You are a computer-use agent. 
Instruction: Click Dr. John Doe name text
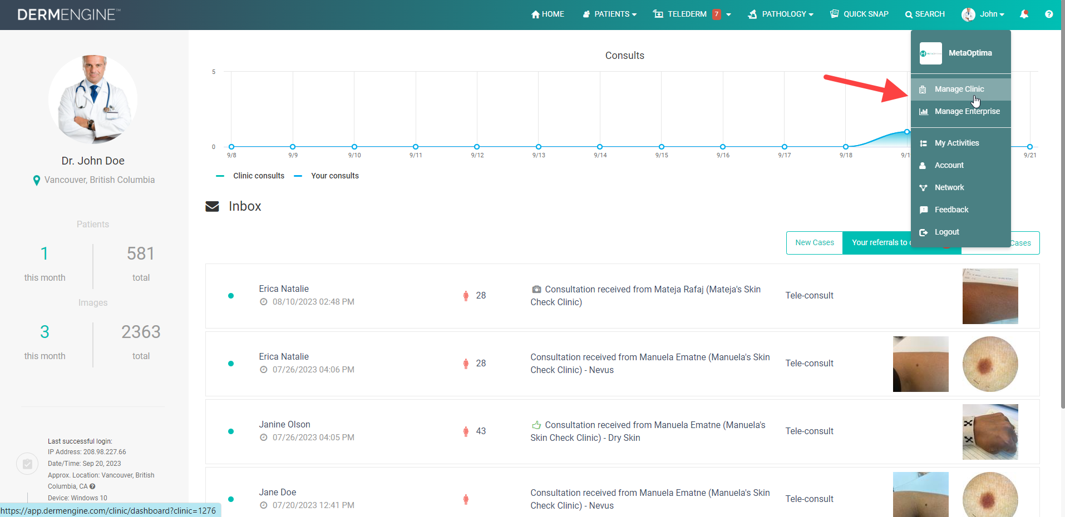[x=93, y=161]
